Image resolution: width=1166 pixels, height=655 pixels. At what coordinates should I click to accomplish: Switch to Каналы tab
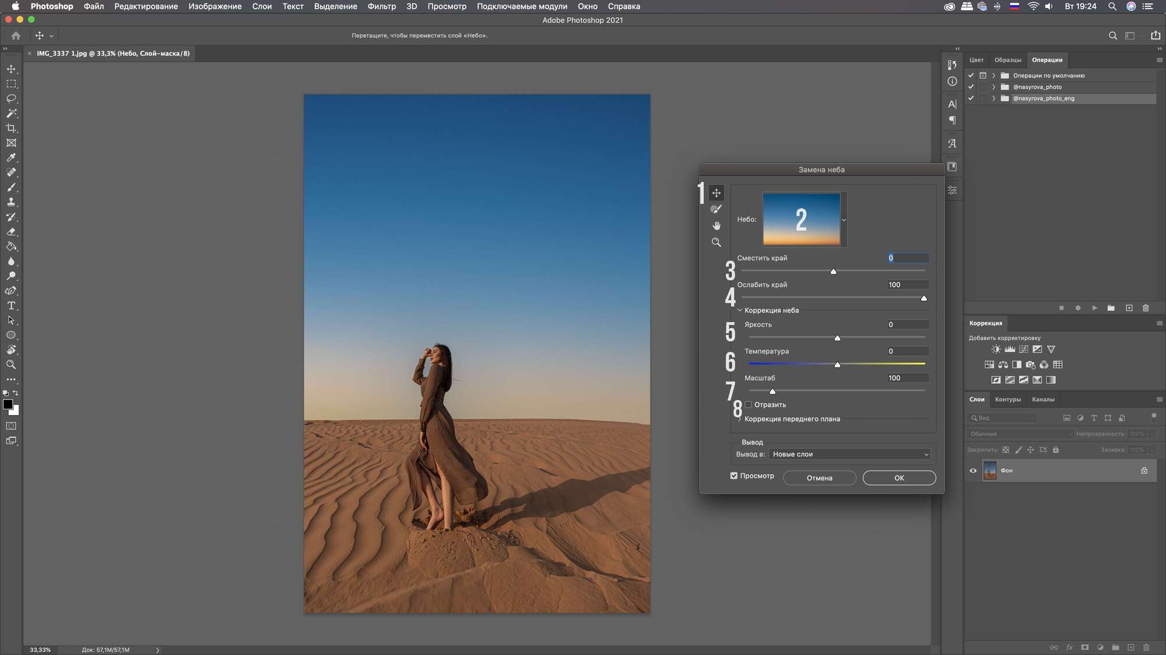pos(1042,399)
